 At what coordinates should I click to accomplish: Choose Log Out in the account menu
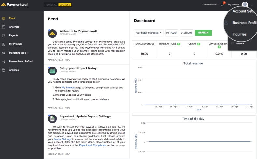pyautogui.click(x=240, y=43)
